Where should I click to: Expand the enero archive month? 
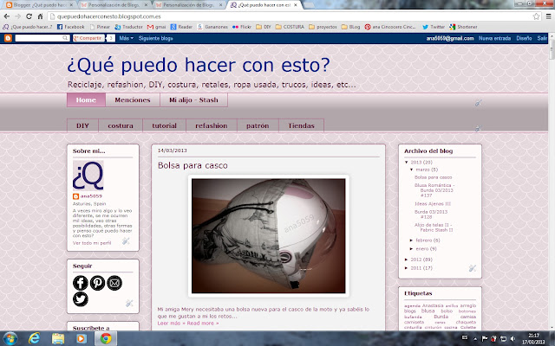click(411, 249)
